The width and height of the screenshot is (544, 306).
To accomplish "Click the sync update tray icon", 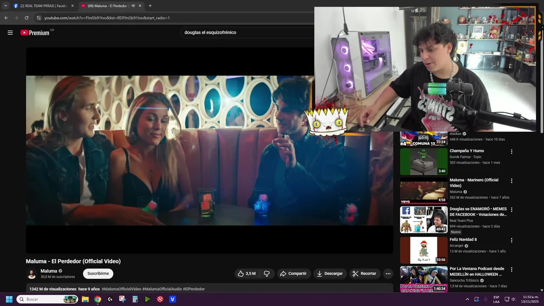I will [x=476, y=299].
